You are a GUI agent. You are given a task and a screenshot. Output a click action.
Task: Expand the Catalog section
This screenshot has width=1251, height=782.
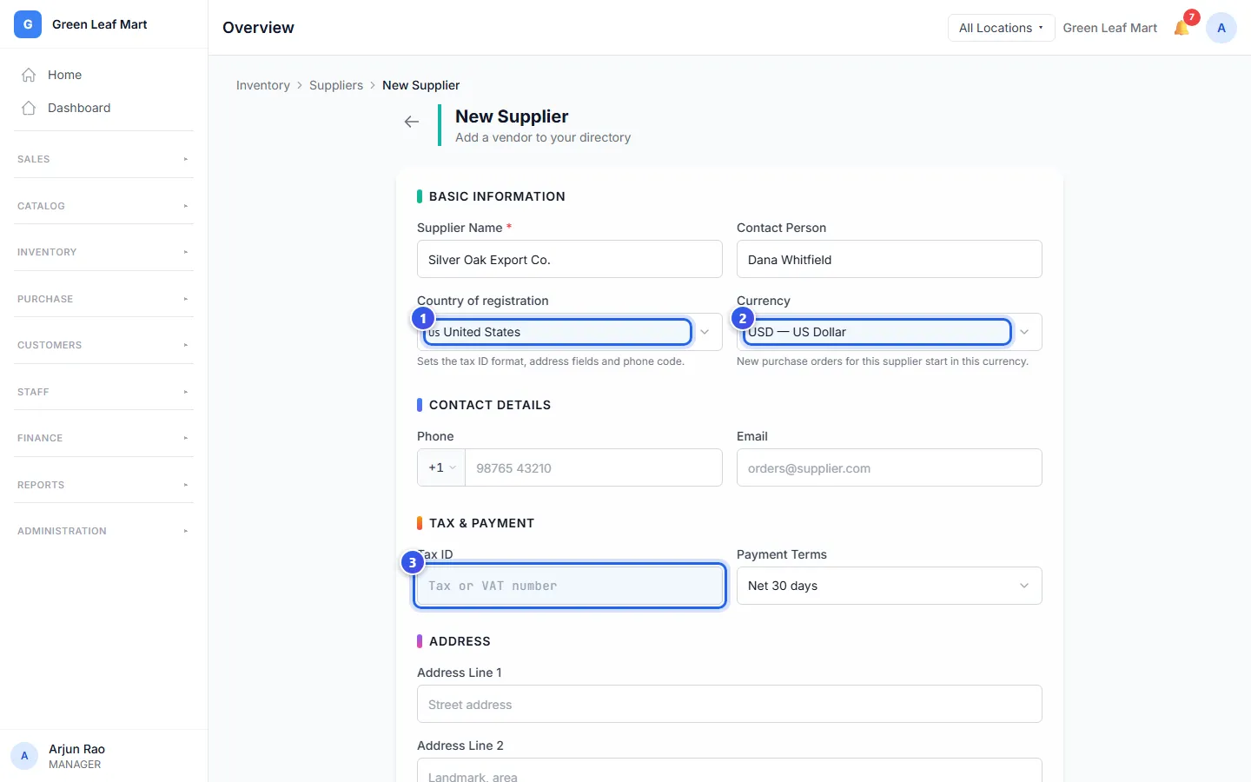coord(104,206)
